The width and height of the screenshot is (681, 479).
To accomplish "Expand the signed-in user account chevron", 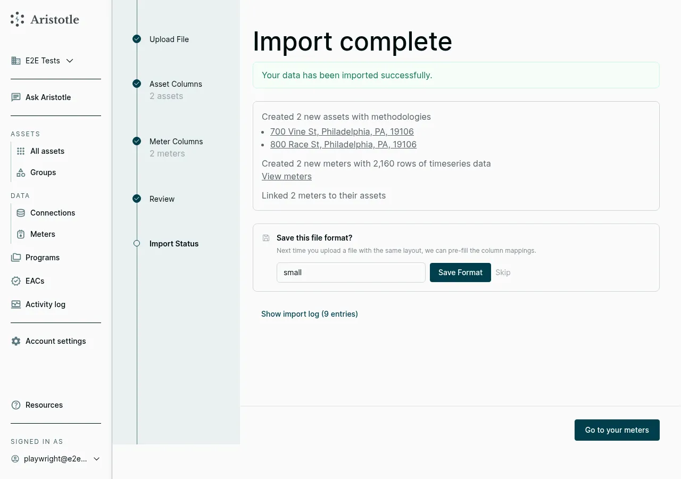I will point(96,459).
